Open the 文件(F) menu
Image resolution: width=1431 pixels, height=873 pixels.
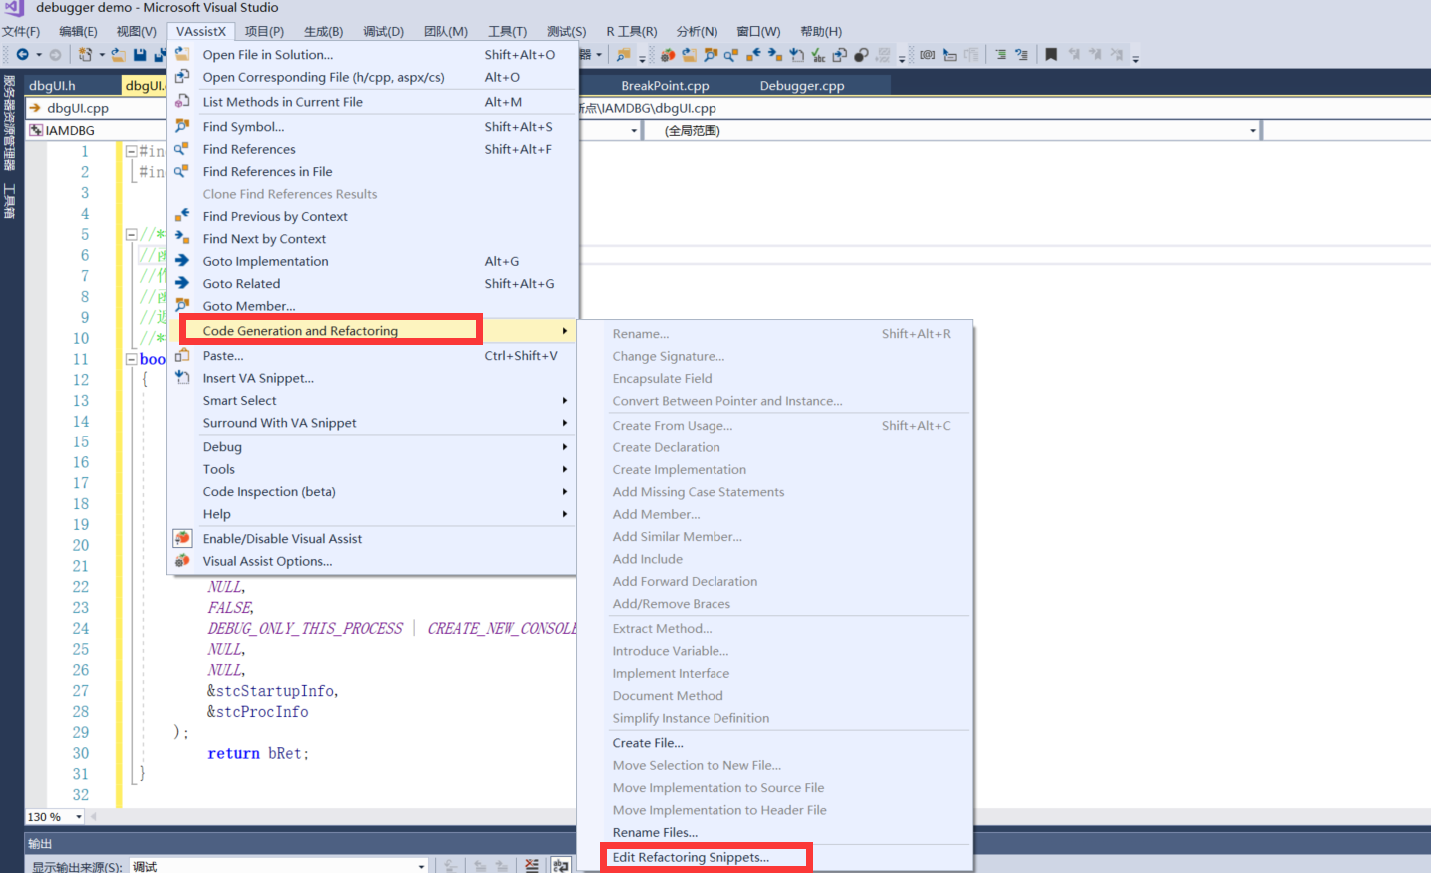click(x=21, y=31)
